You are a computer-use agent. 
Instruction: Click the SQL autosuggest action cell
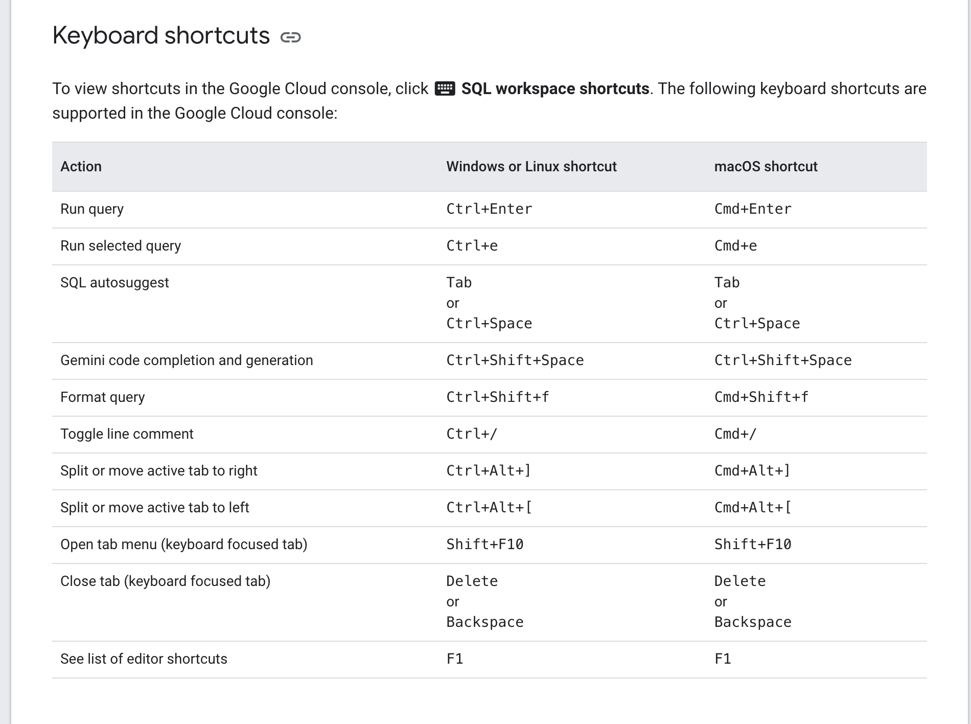click(114, 283)
